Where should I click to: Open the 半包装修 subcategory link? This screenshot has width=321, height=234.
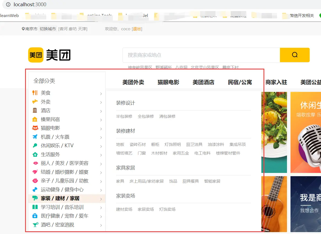coord(124,116)
